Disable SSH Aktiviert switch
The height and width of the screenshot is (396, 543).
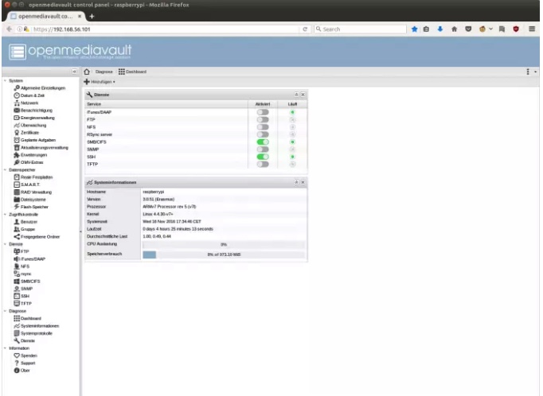[x=263, y=157]
